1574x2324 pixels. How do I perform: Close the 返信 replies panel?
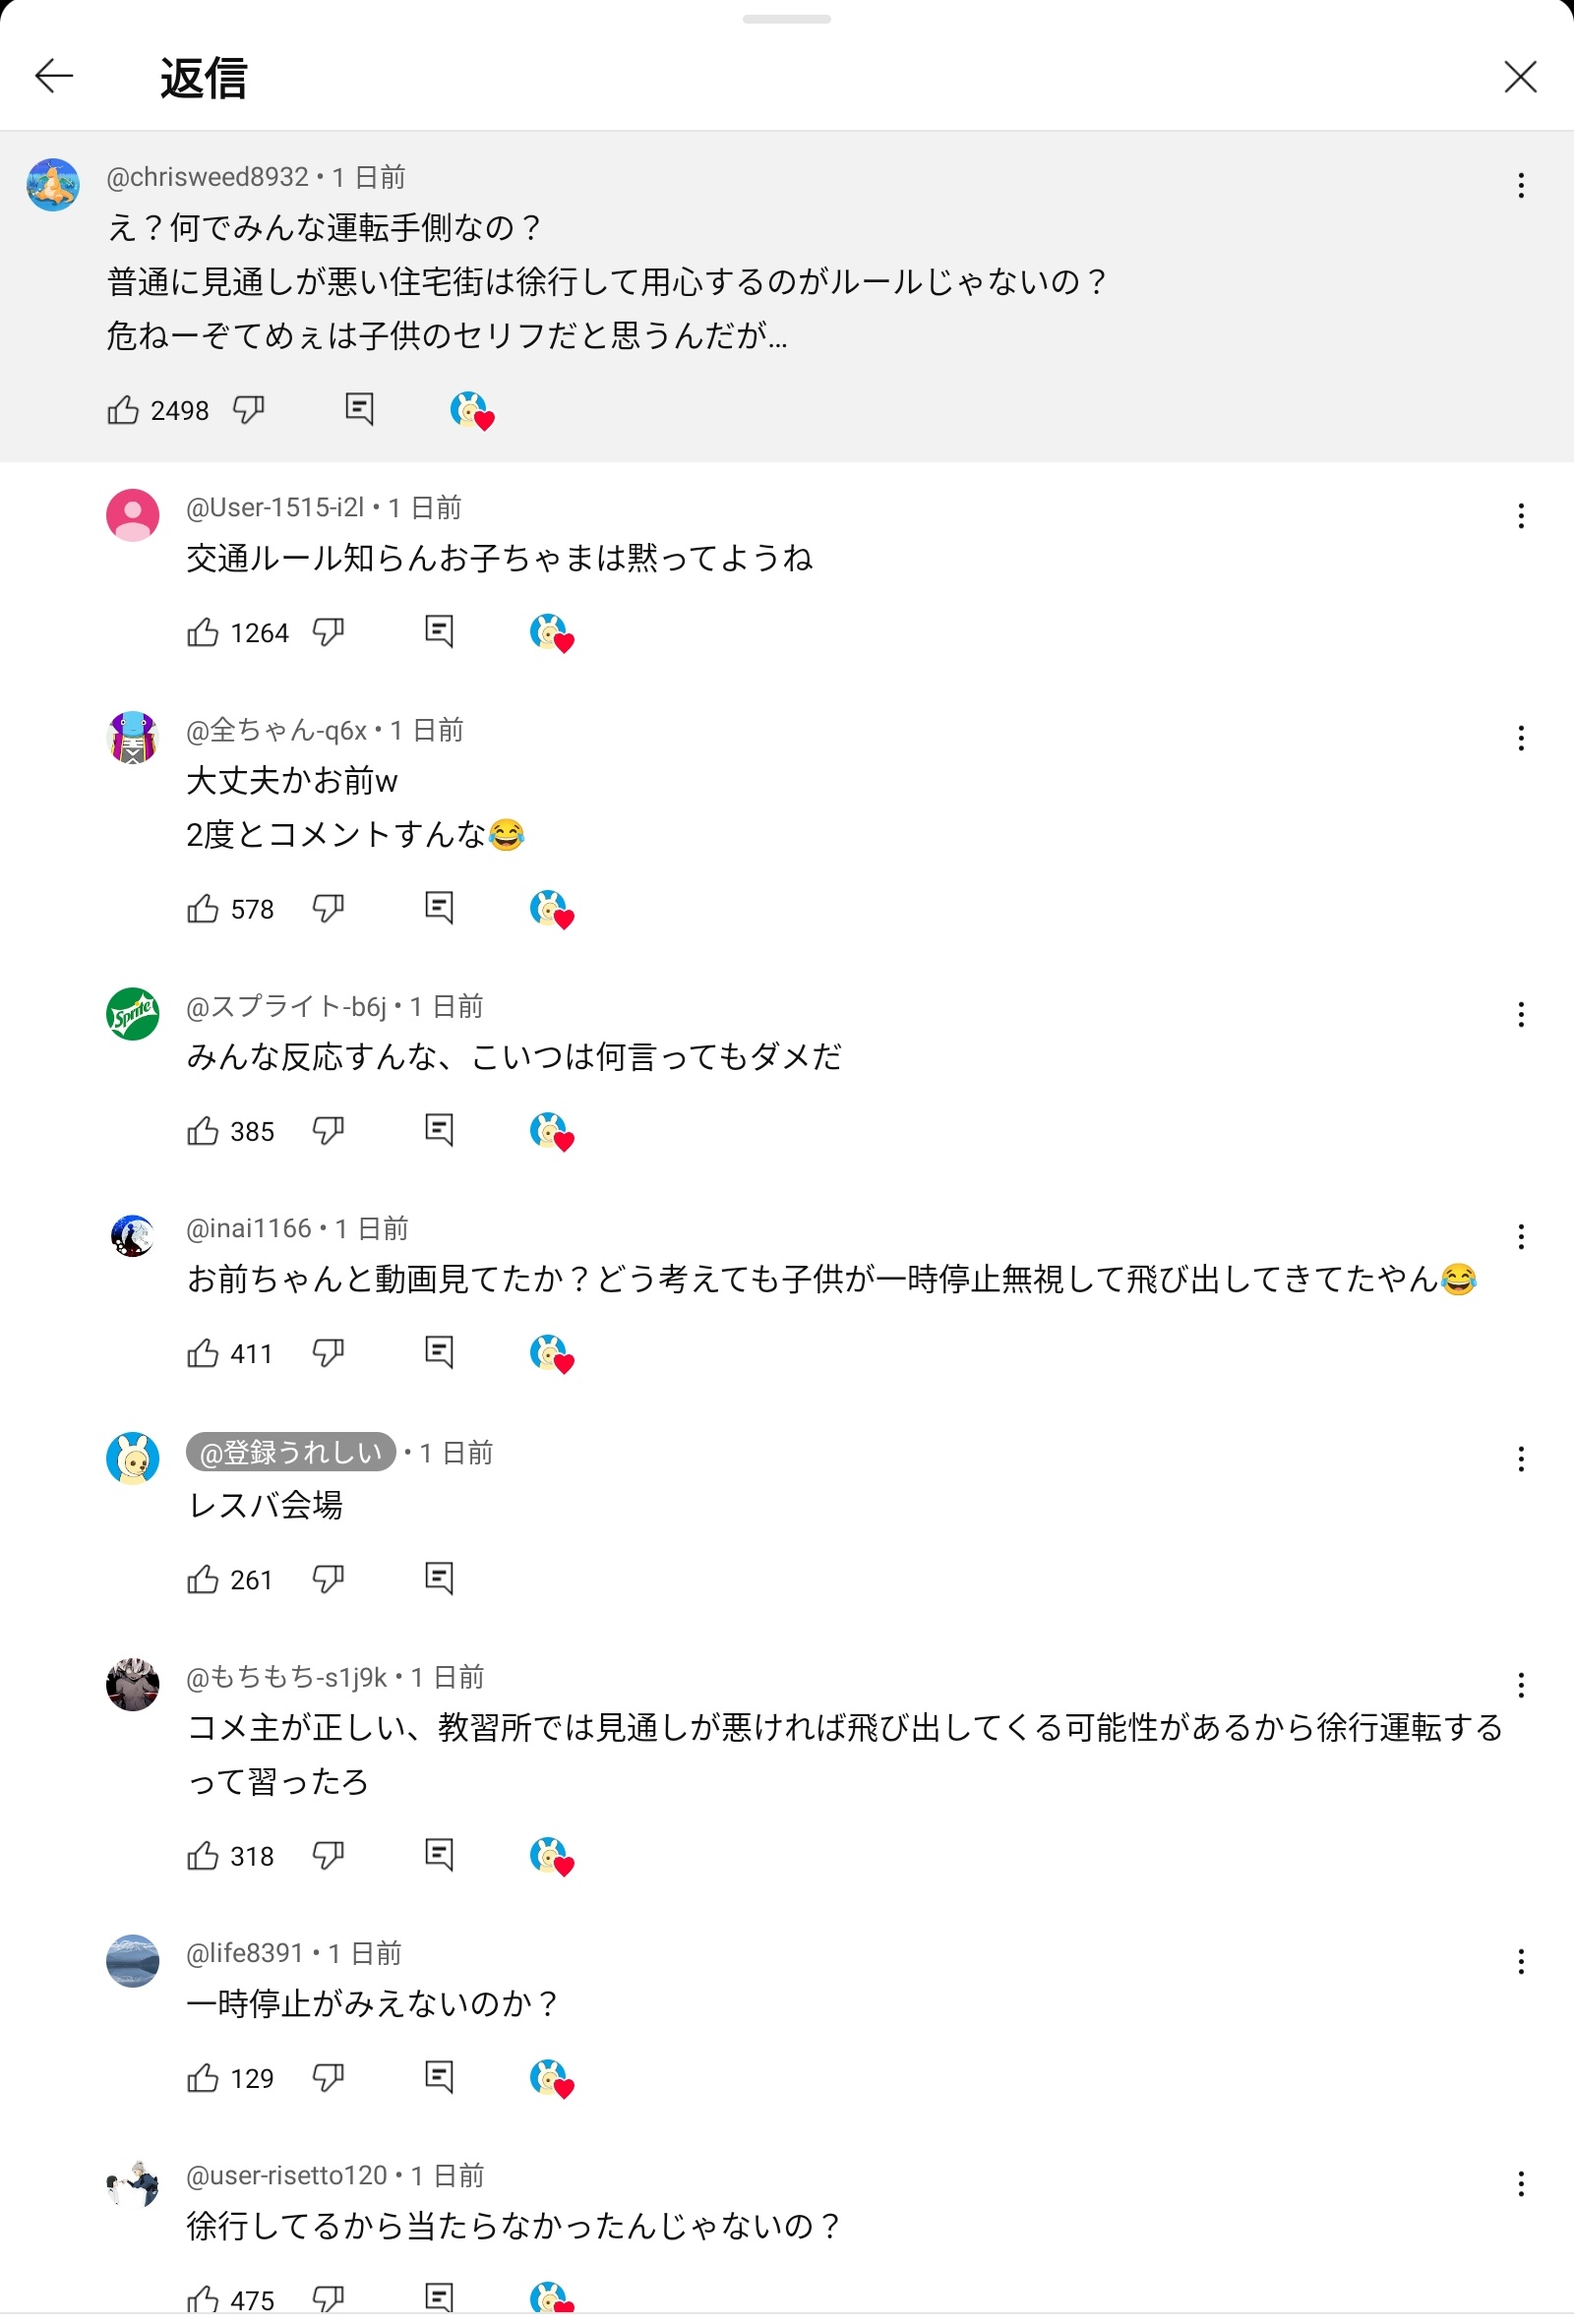click(1520, 76)
